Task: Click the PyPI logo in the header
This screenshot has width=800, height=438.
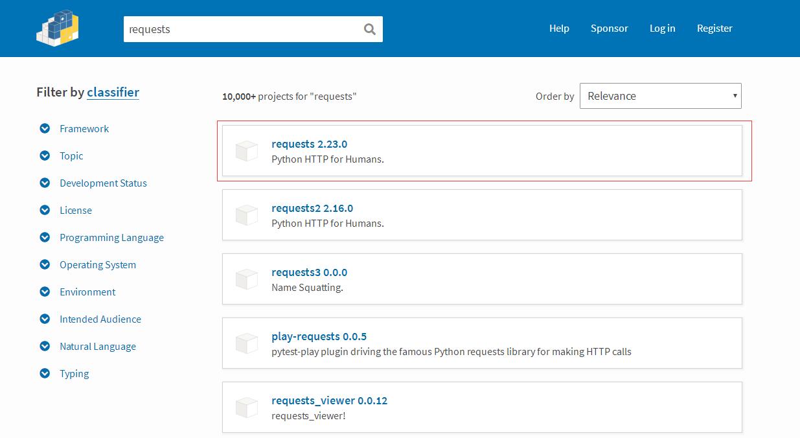Action: click(x=58, y=29)
